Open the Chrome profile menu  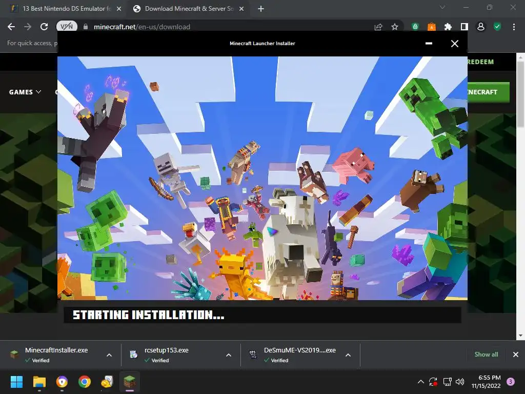click(481, 27)
